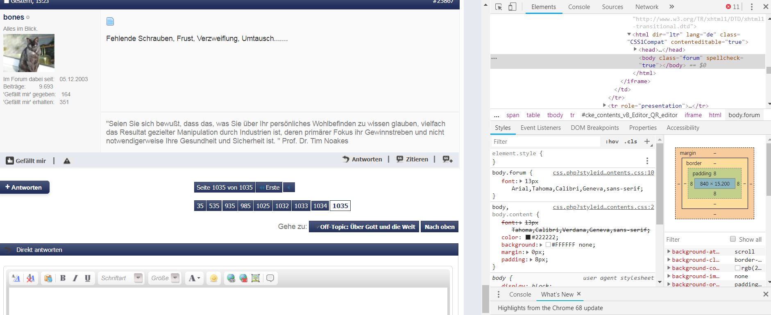Enable the Show all checkbox
The height and width of the screenshot is (315, 771).
(x=733, y=239)
